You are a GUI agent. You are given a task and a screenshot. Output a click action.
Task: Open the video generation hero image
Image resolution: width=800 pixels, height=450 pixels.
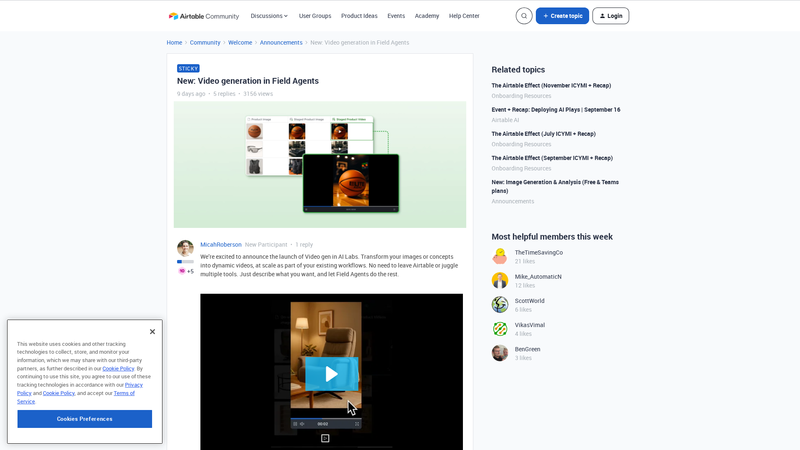[320, 165]
